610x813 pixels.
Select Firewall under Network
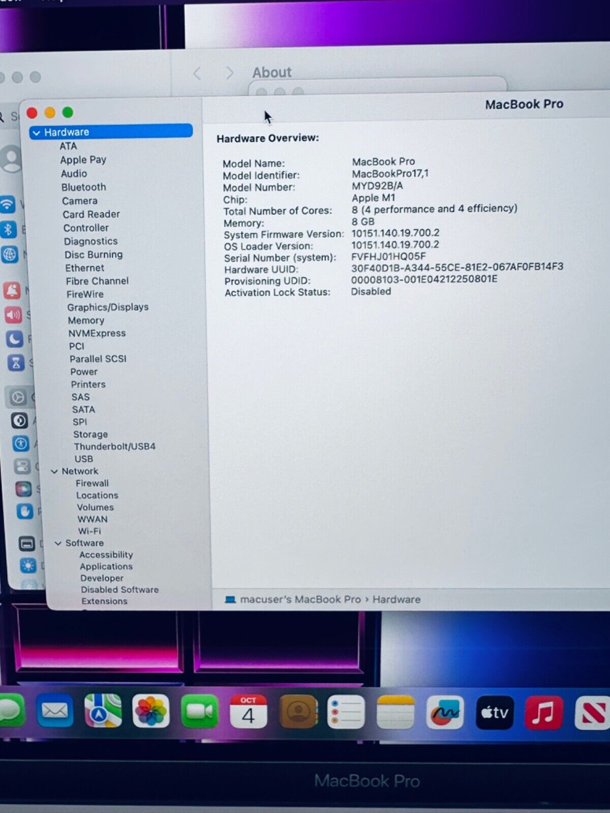(92, 483)
